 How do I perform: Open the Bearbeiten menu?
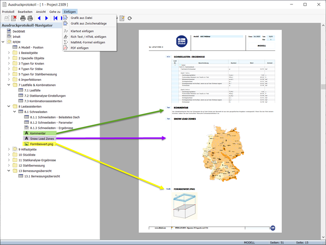click(25, 12)
